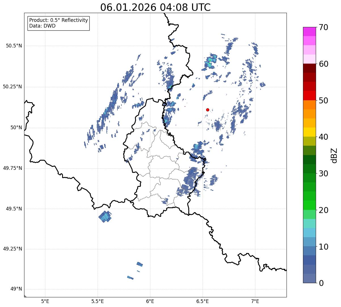Click the 5.5°E longitude label
Viewport: 341px width, 307px height.
98,301
